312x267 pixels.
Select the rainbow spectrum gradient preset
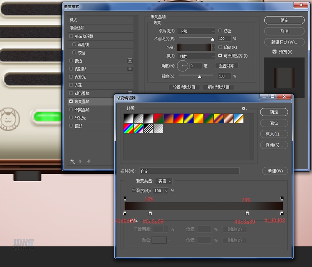click(x=128, y=128)
